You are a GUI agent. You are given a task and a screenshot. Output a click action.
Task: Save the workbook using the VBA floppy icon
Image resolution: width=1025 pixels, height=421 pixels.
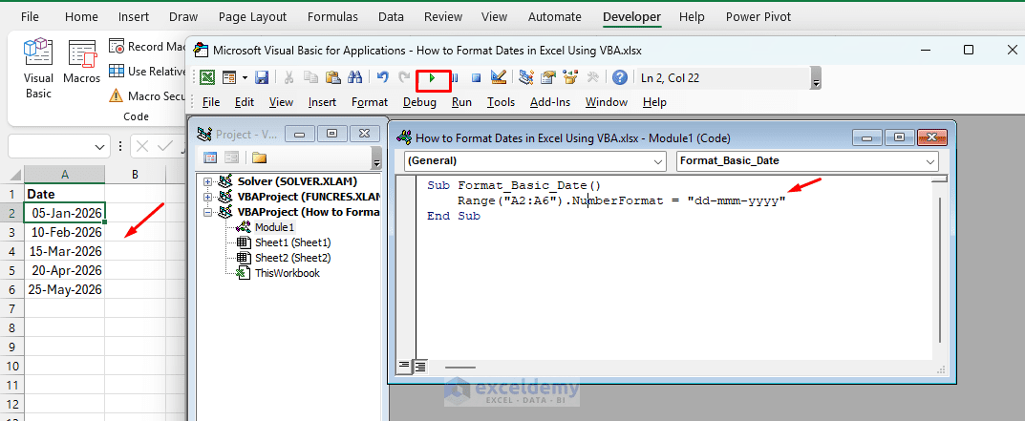pyautogui.click(x=262, y=77)
